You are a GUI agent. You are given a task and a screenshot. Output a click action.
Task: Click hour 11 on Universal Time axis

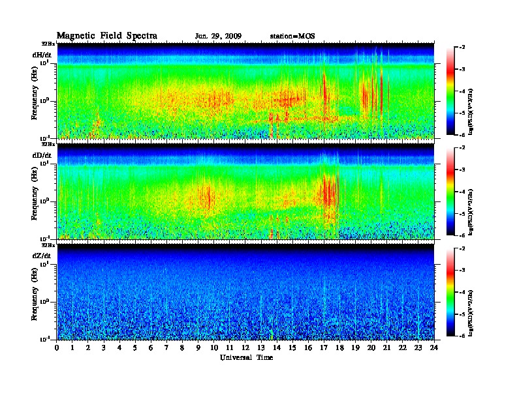pos(230,348)
